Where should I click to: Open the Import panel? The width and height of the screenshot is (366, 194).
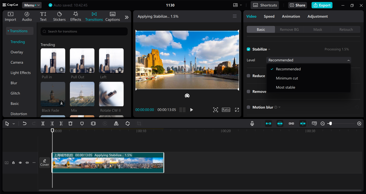[10, 17]
